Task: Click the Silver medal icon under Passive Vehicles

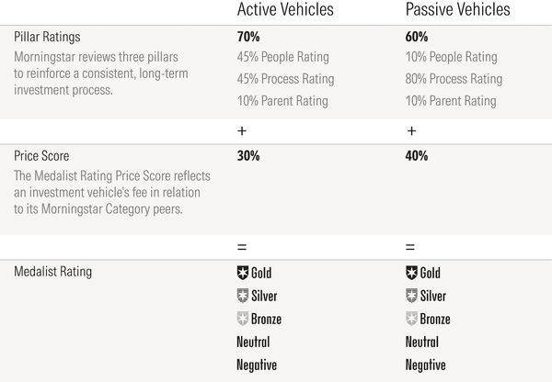Action: pos(412,296)
